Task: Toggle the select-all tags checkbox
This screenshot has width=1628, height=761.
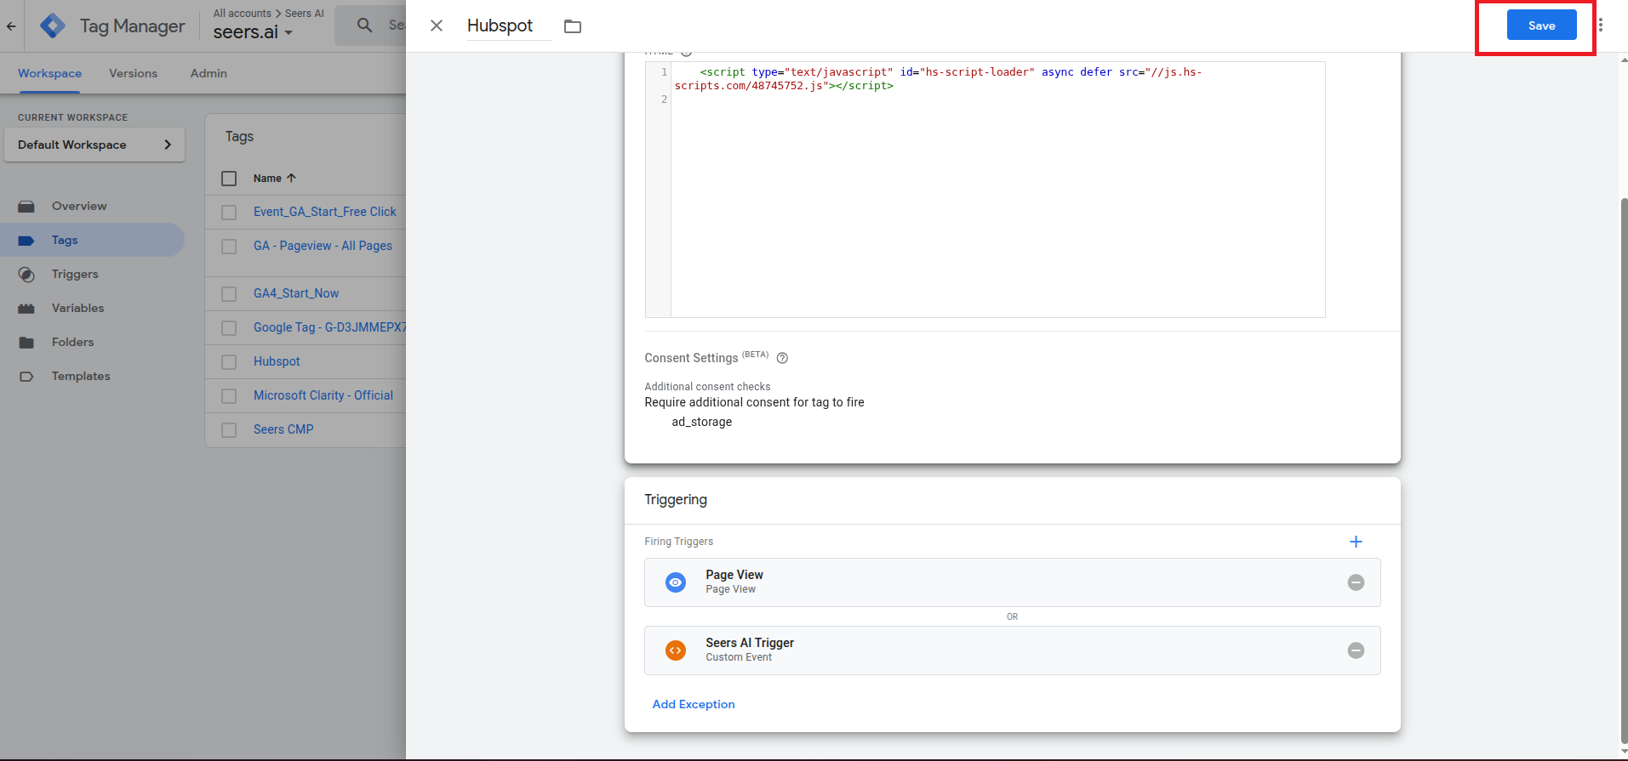Action: click(229, 179)
